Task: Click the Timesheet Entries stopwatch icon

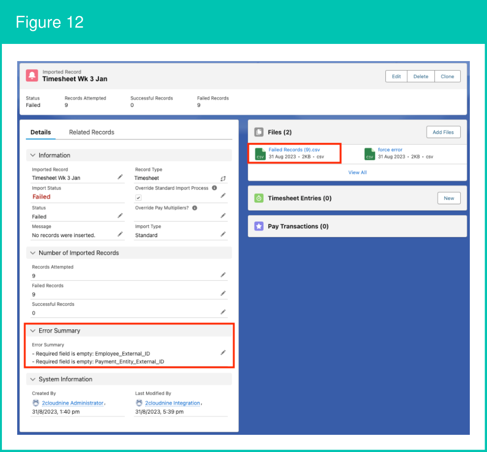Action: point(259,198)
